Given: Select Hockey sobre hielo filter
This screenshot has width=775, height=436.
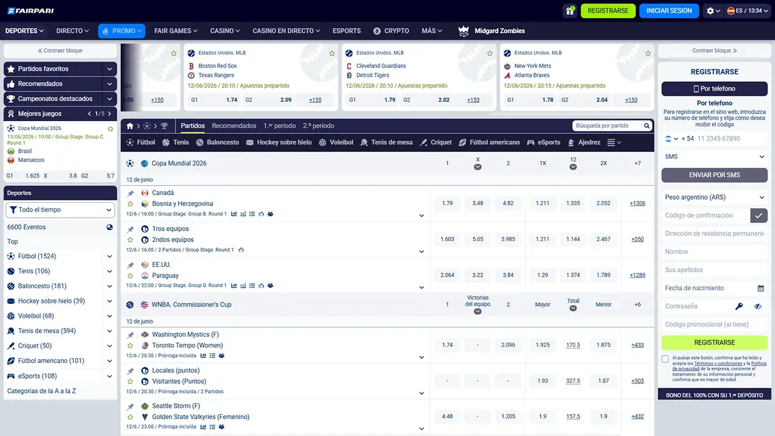Looking at the screenshot, I should [x=279, y=142].
